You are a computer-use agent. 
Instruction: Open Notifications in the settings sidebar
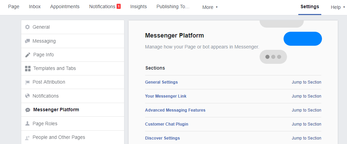tap(73, 96)
